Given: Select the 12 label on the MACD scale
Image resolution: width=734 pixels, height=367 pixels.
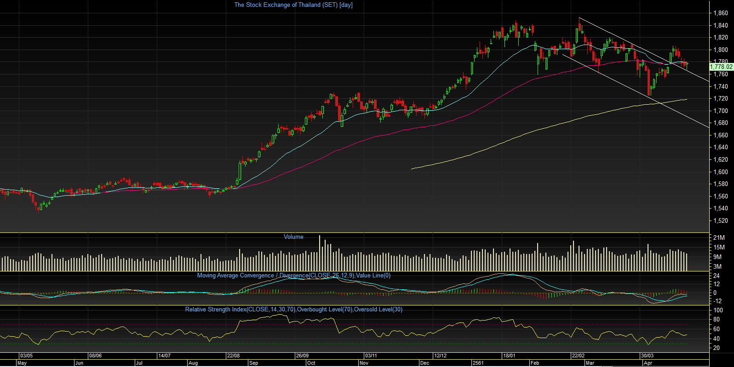Looking at the screenshot, I should coord(717,284).
